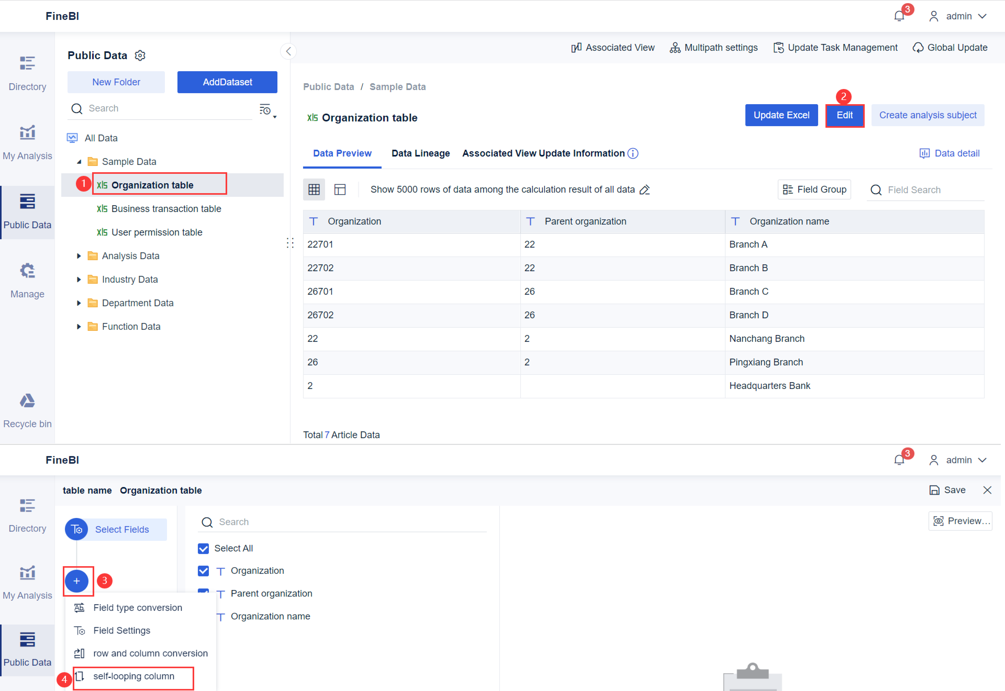Click the Update Excel button
Screen dimensions: 1005x691
(x=781, y=115)
